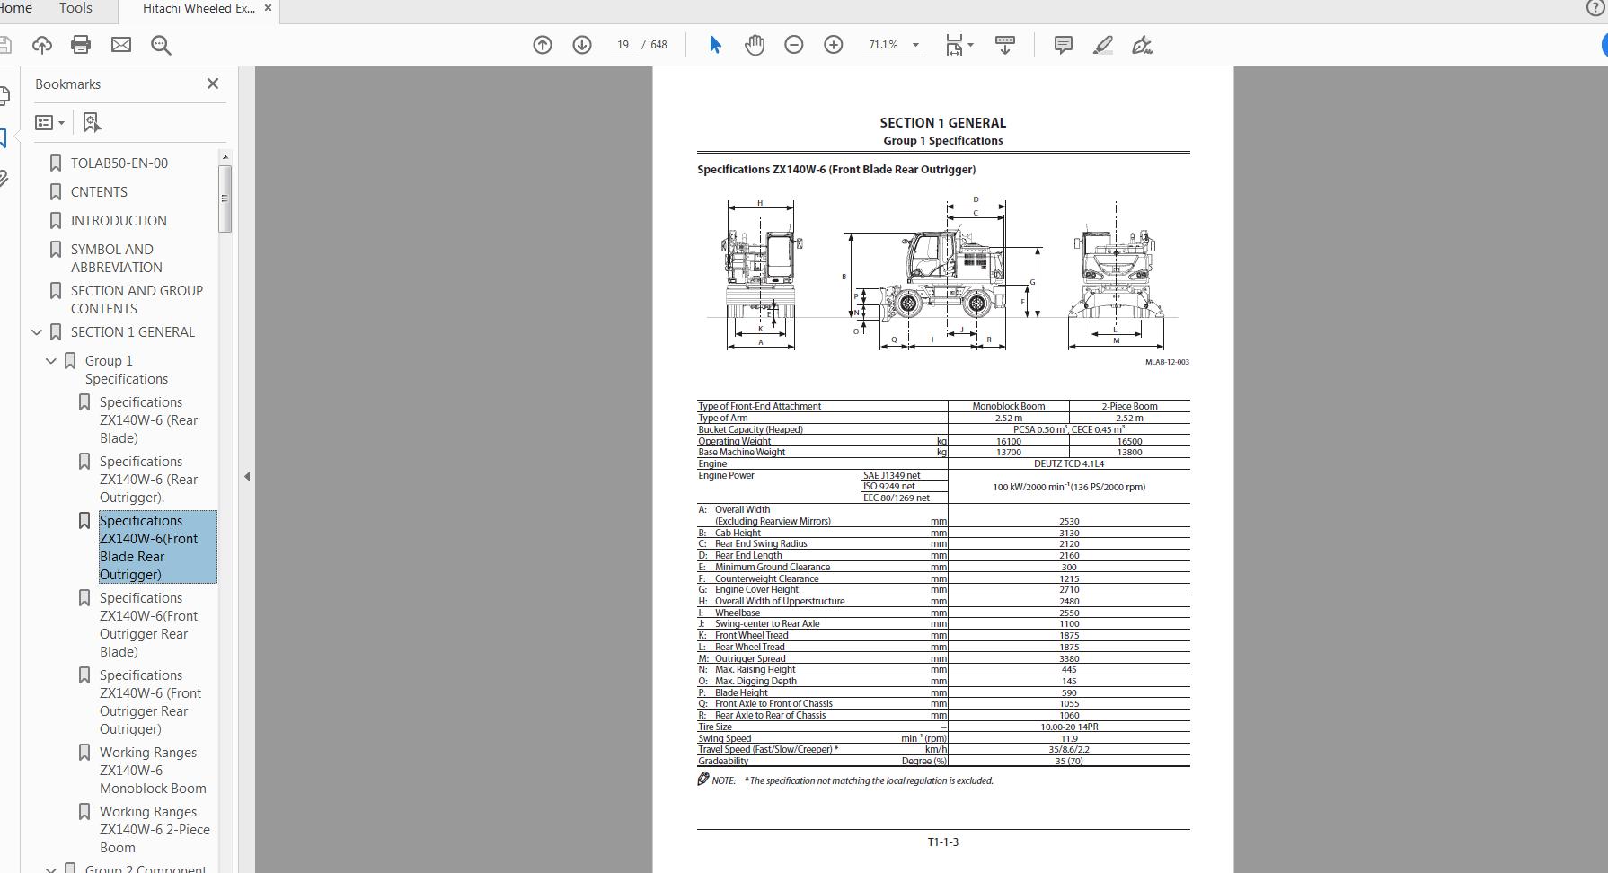Open ZX140W-6(Front Outrigger Rear Blade) bookmark
The height and width of the screenshot is (873, 1608).
point(148,625)
